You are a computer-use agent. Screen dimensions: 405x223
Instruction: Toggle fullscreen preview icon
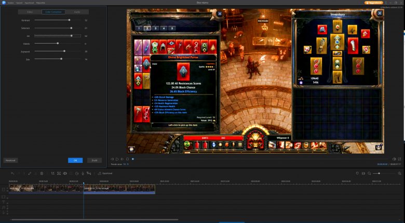(400, 159)
